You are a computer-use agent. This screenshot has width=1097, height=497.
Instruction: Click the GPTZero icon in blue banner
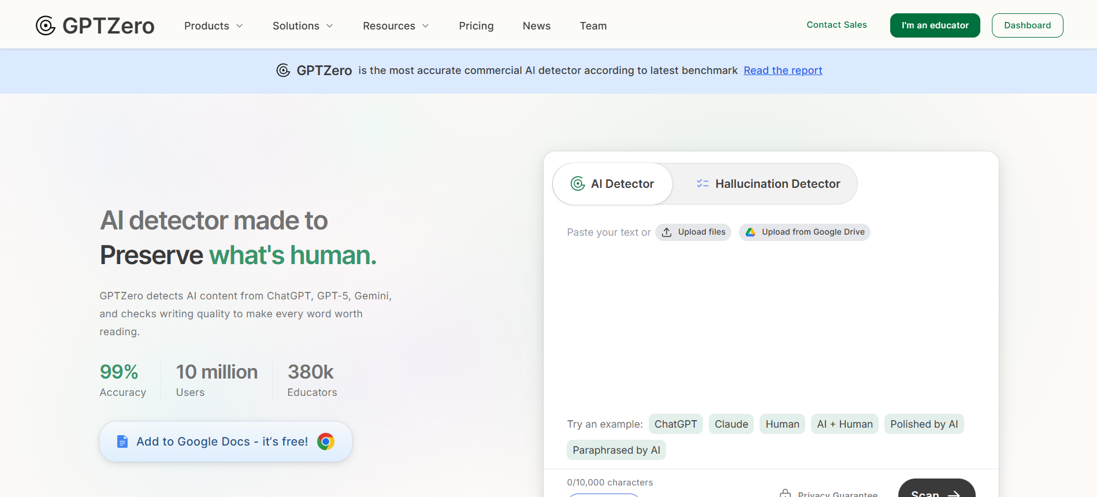[283, 71]
